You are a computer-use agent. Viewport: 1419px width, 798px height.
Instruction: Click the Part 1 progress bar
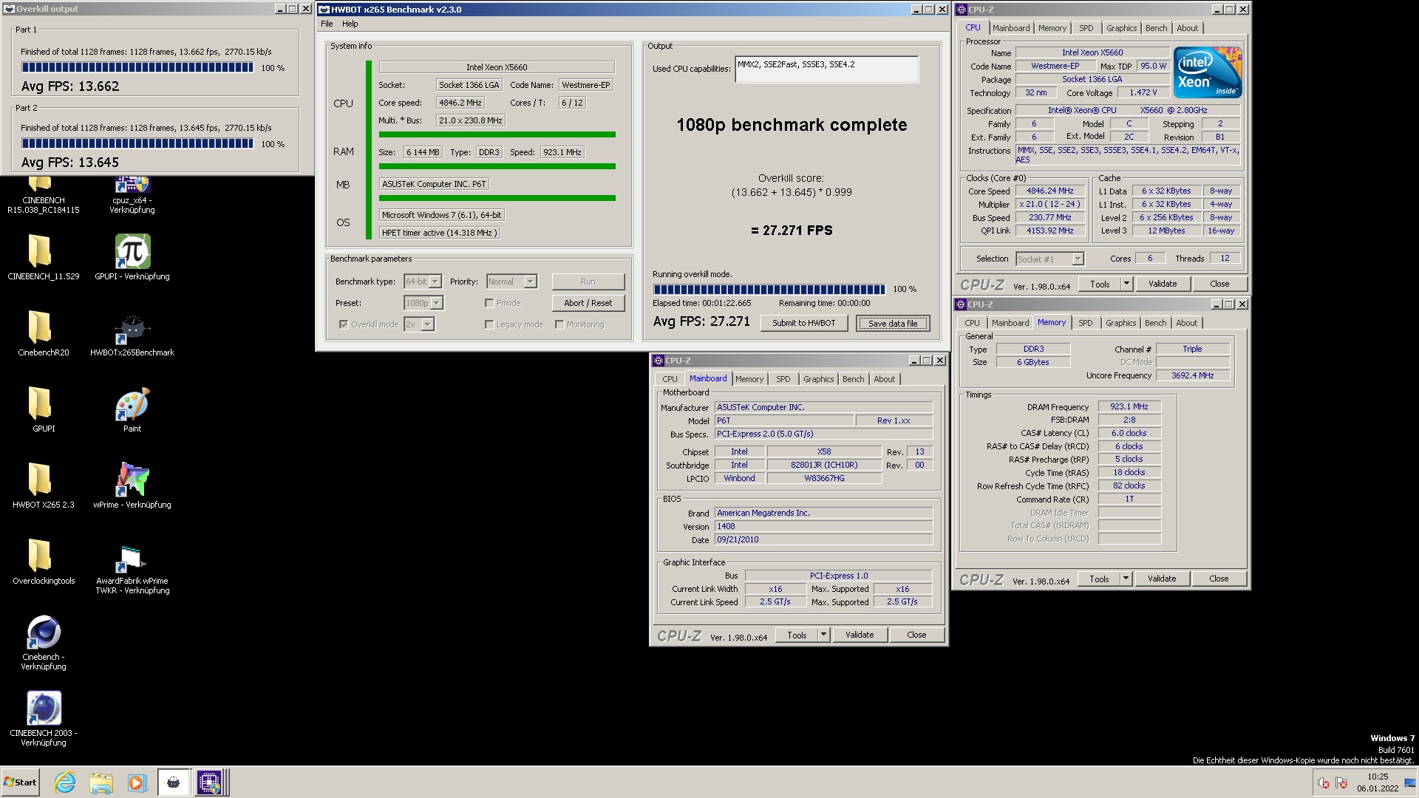coord(137,67)
